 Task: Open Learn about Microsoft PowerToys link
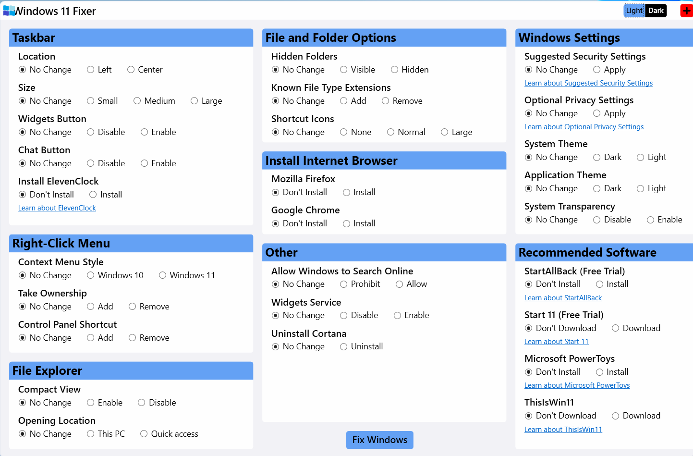[577, 385]
